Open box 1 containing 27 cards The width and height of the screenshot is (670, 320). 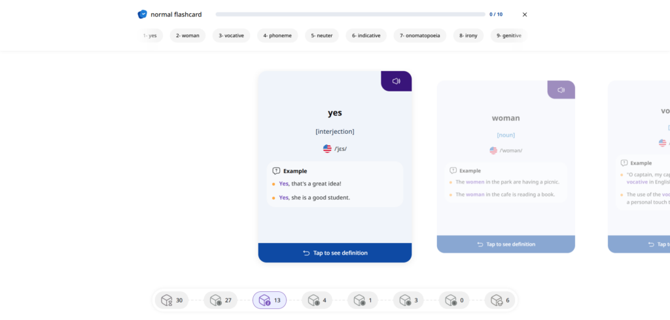[x=220, y=300]
